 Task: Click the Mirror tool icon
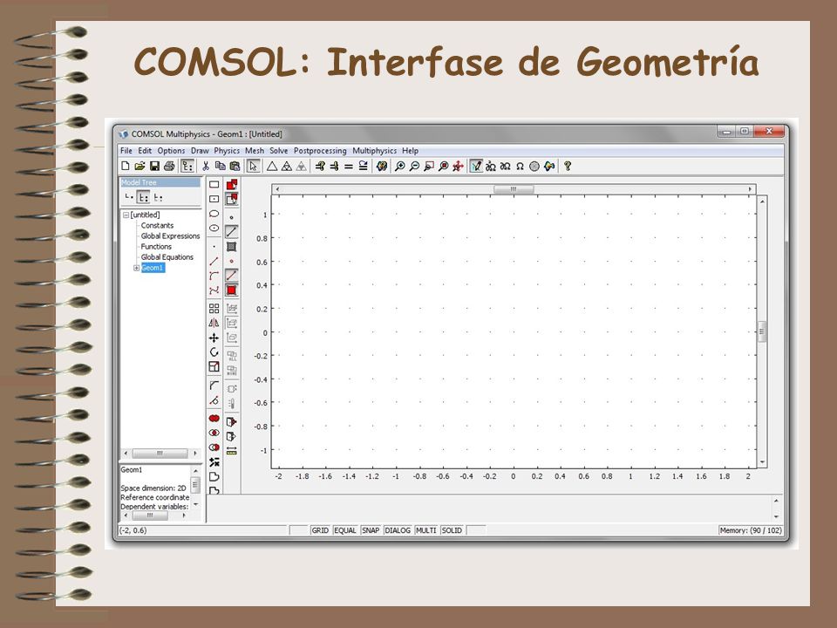pyautogui.click(x=214, y=323)
